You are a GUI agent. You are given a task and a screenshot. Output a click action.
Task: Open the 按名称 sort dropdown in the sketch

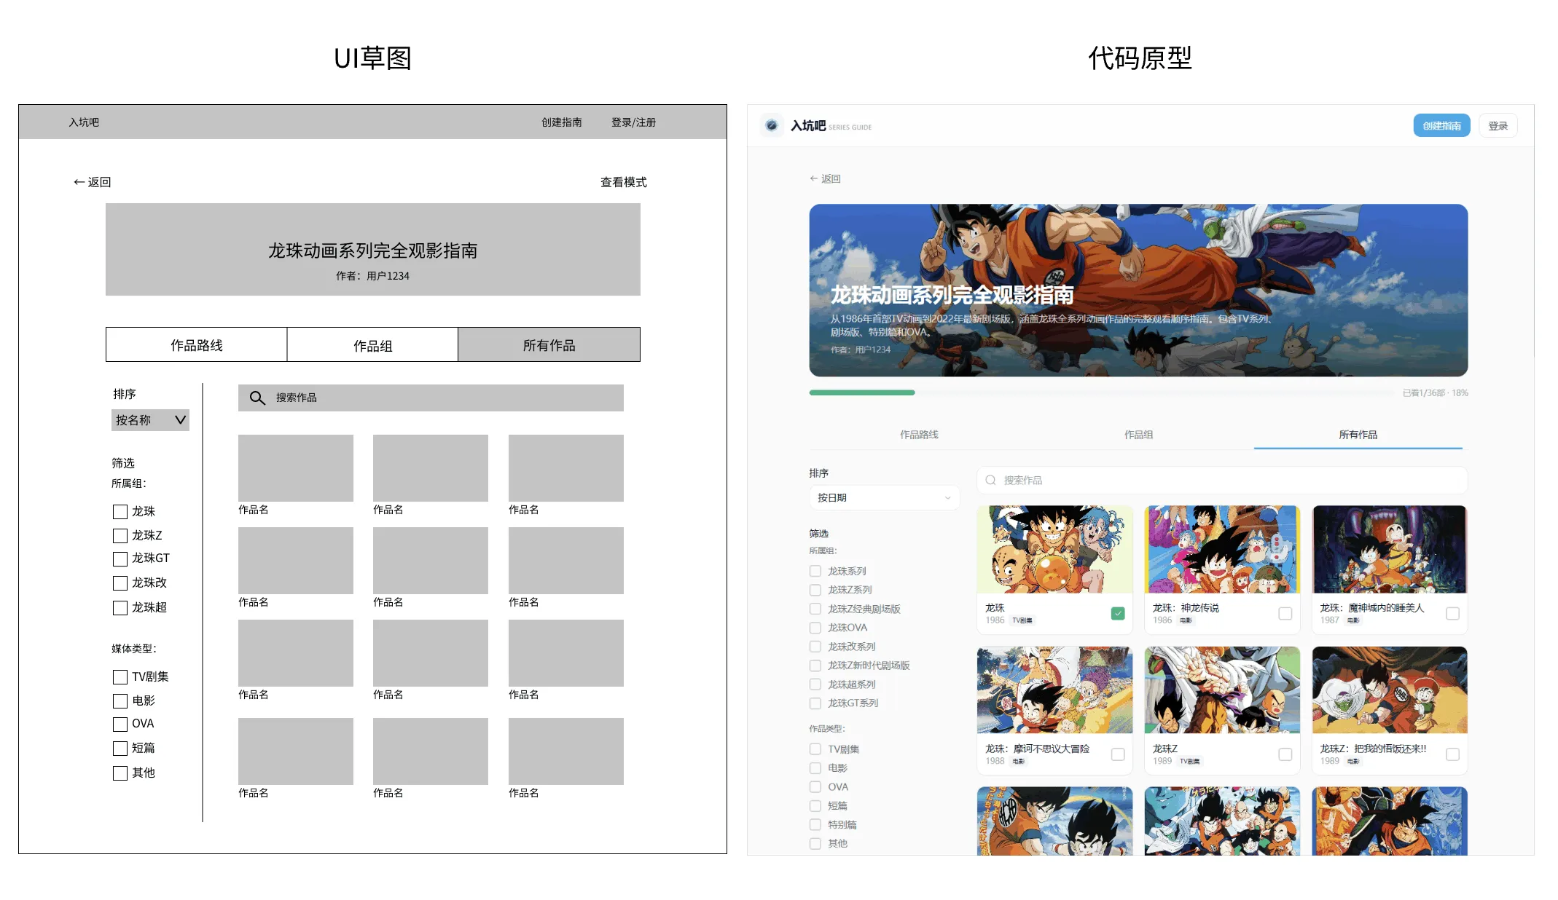tap(150, 420)
